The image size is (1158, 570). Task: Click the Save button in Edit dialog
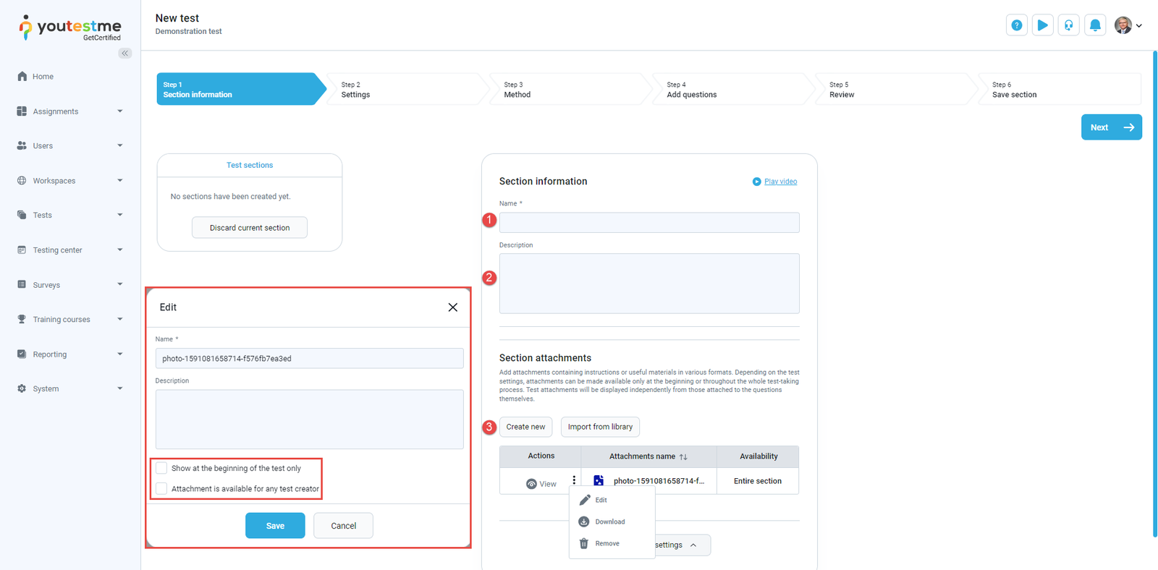[275, 526]
